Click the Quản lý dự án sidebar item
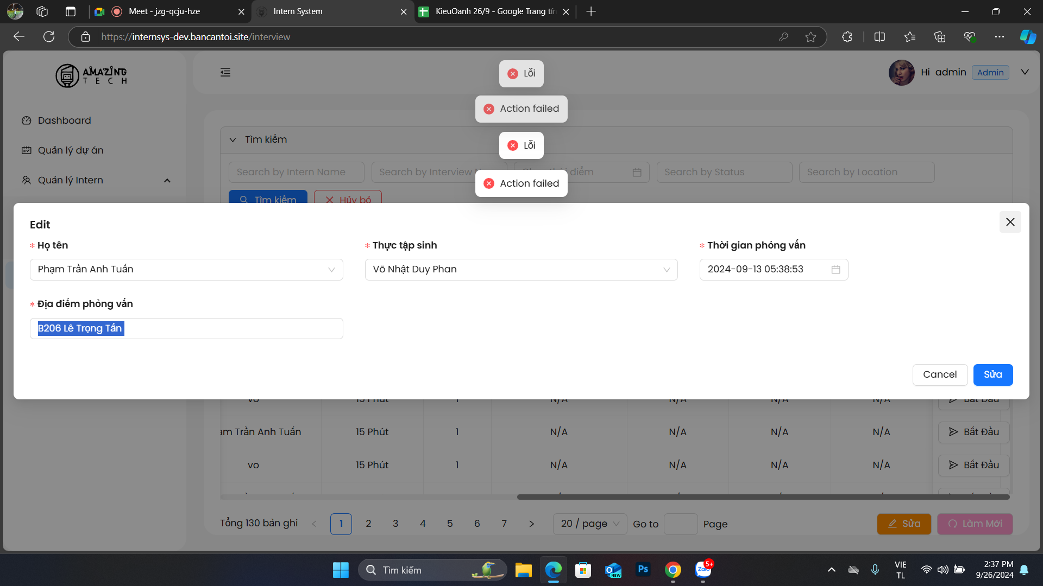This screenshot has height=586, width=1043. click(x=71, y=150)
